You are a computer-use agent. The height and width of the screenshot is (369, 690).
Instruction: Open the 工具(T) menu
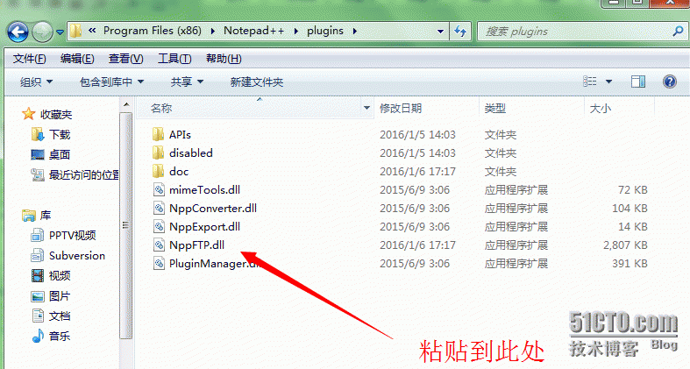[x=174, y=59]
